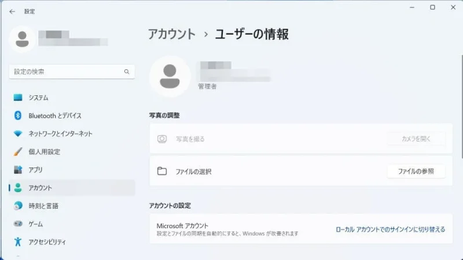Click the vertical scrollbar on the right
This screenshot has height=260, width=463.
point(461,106)
